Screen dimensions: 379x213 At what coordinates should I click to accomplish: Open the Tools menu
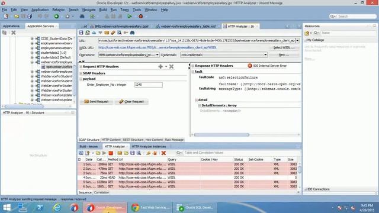tap(137, 9)
